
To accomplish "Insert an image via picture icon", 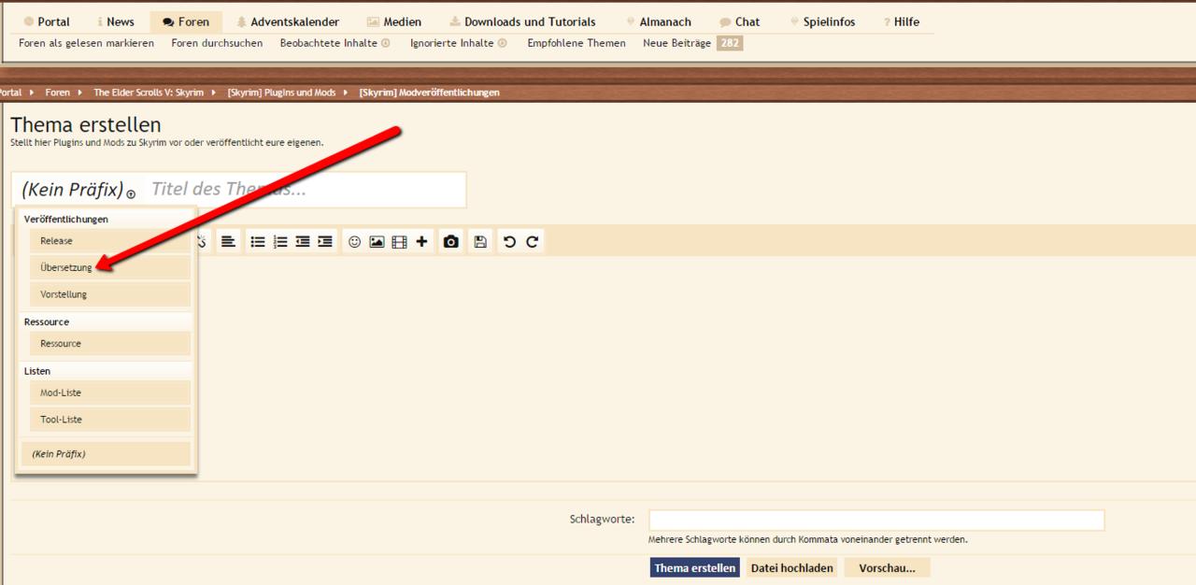I will [377, 241].
